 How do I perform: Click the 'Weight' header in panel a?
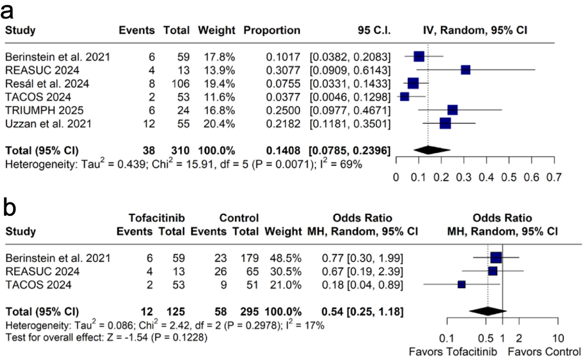coord(216,30)
